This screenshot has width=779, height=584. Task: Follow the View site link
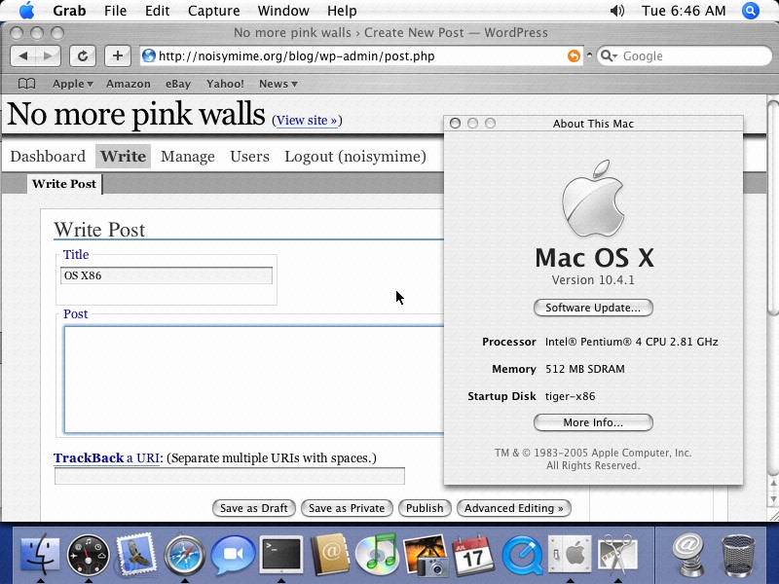point(306,121)
